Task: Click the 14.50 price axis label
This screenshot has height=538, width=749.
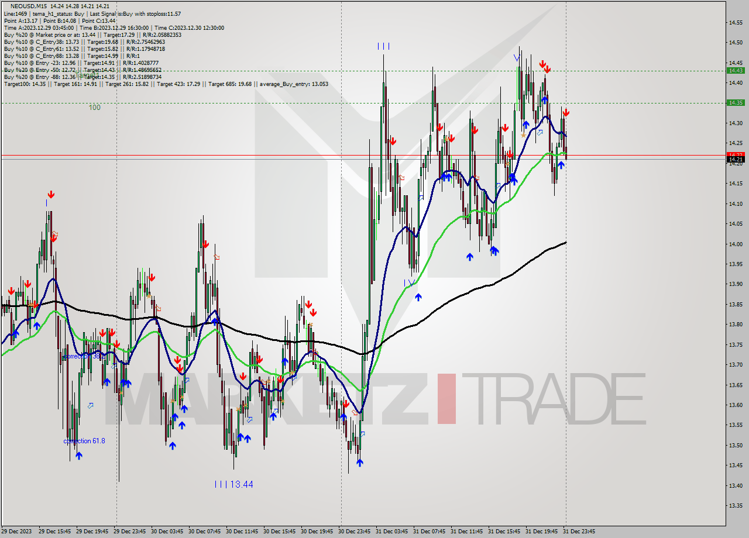Action: click(x=736, y=43)
